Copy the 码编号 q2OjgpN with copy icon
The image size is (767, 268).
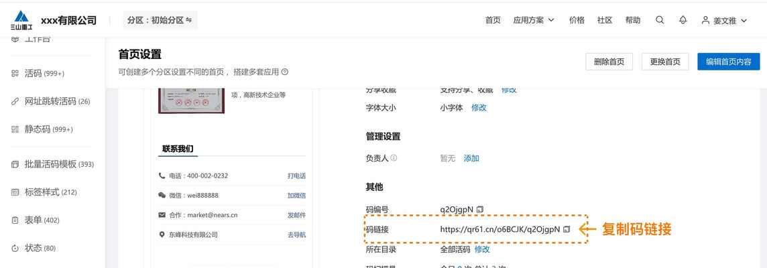coord(480,209)
